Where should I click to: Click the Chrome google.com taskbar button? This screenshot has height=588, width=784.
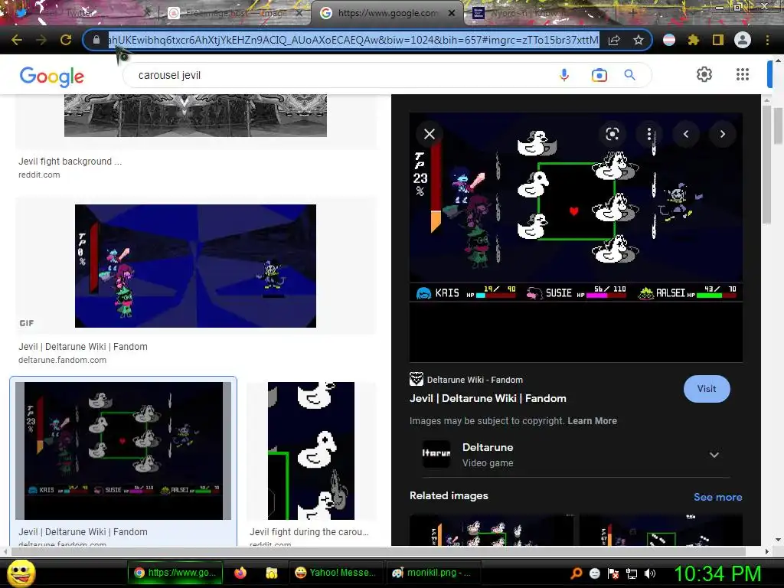(x=175, y=573)
